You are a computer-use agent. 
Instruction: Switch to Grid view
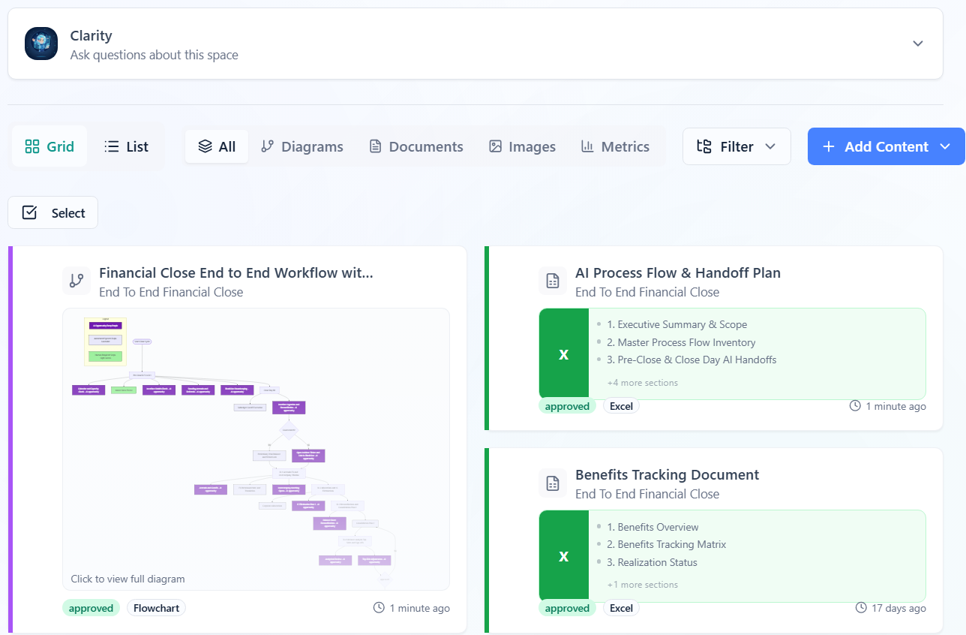49,146
